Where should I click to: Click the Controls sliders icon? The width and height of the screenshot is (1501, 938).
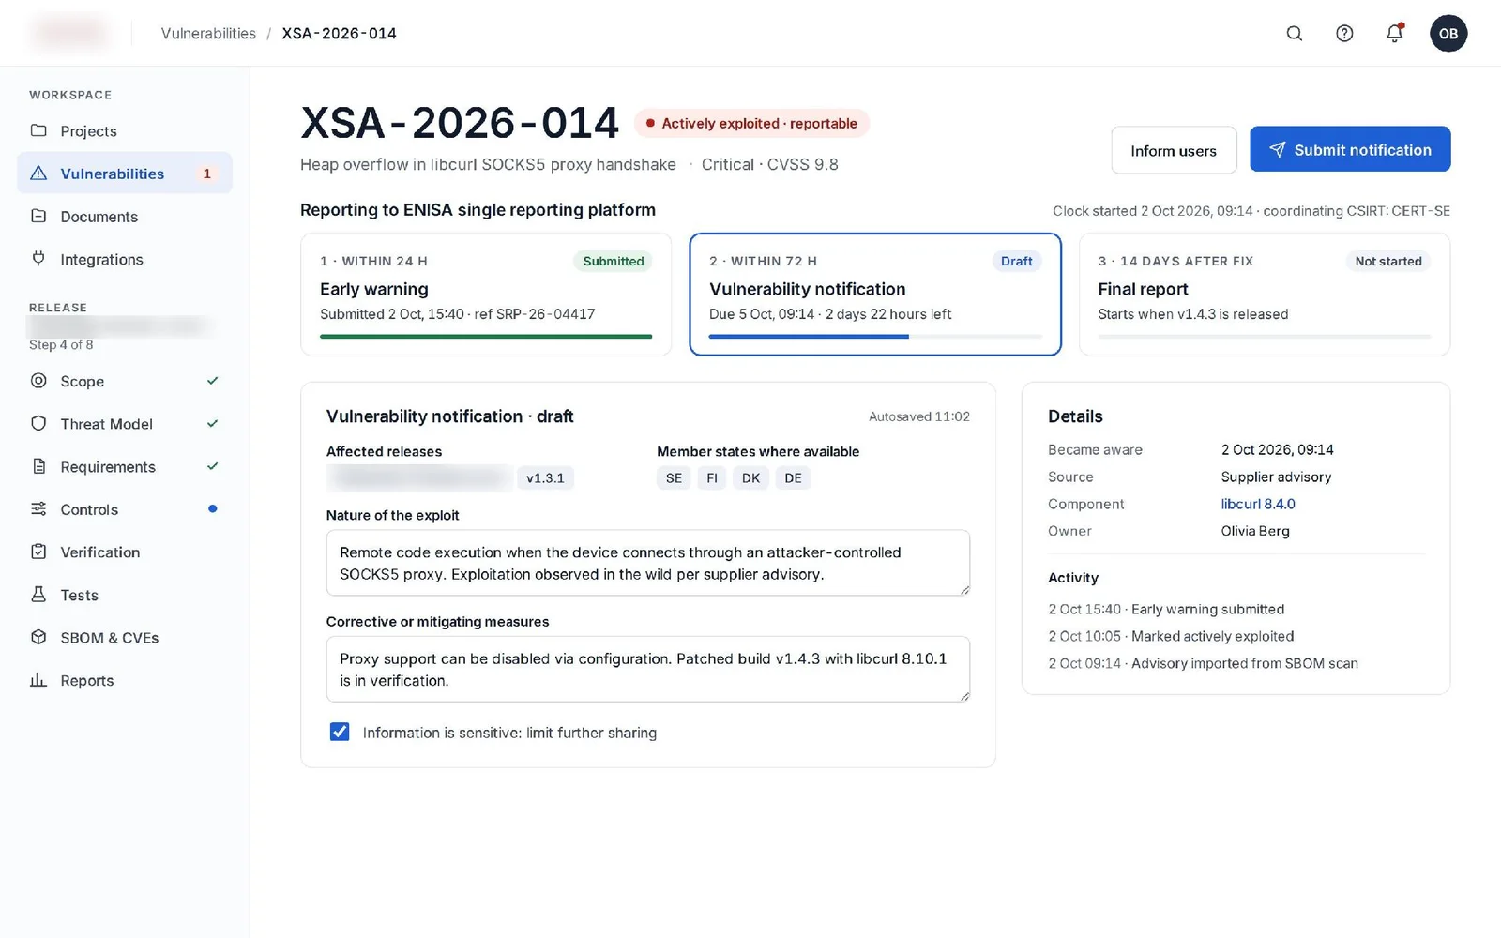tap(38, 509)
